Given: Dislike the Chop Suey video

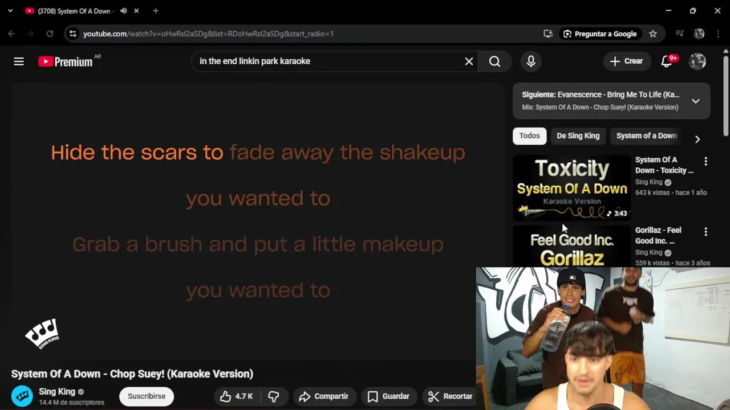Looking at the screenshot, I should [274, 396].
